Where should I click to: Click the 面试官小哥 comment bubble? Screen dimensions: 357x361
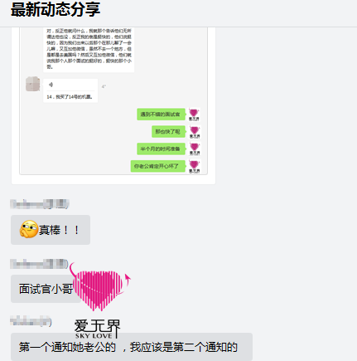(x=46, y=289)
